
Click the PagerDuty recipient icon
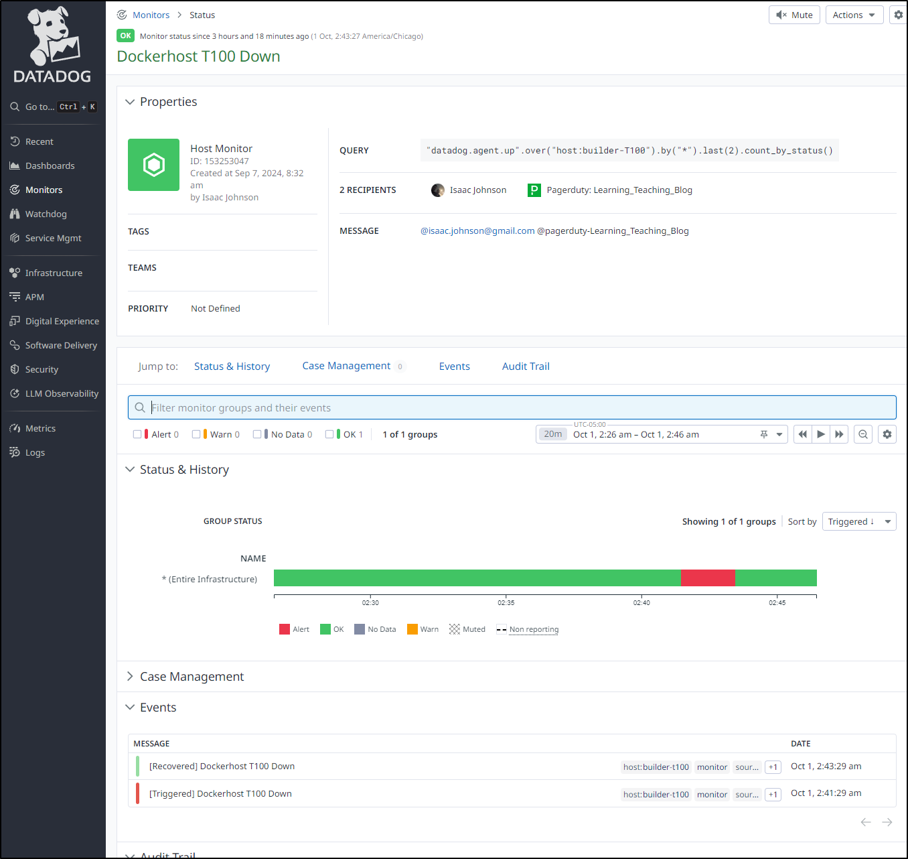point(534,190)
